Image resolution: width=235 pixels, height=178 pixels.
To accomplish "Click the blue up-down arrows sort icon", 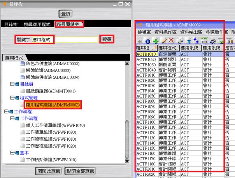I will coord(196,40).
